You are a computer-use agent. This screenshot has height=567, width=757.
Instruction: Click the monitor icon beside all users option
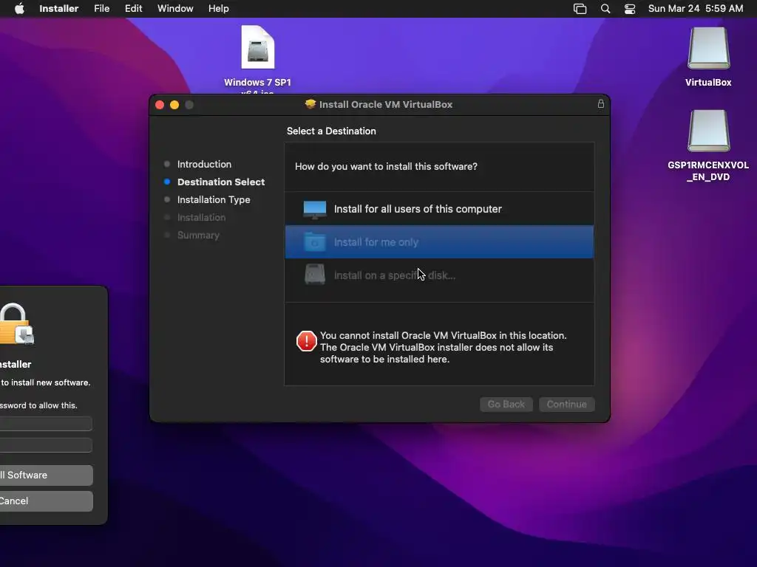315,209
